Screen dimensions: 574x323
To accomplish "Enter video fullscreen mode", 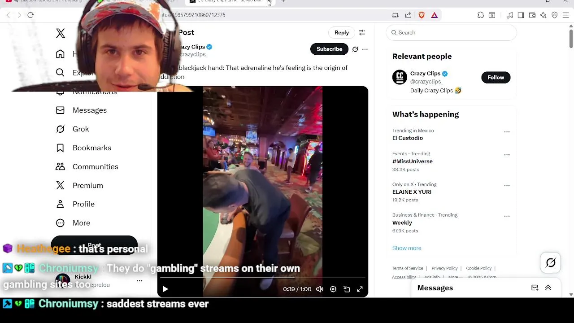I will (x=360, y=289).
